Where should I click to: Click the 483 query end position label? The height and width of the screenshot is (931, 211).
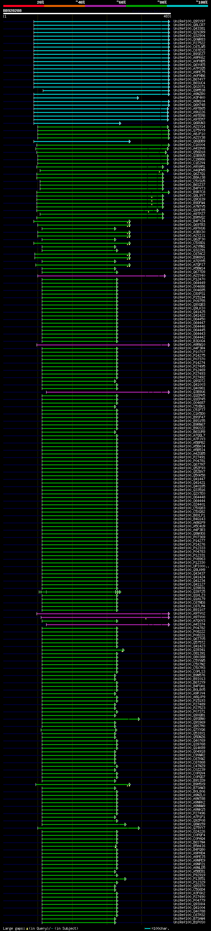[x=166, y=16]
